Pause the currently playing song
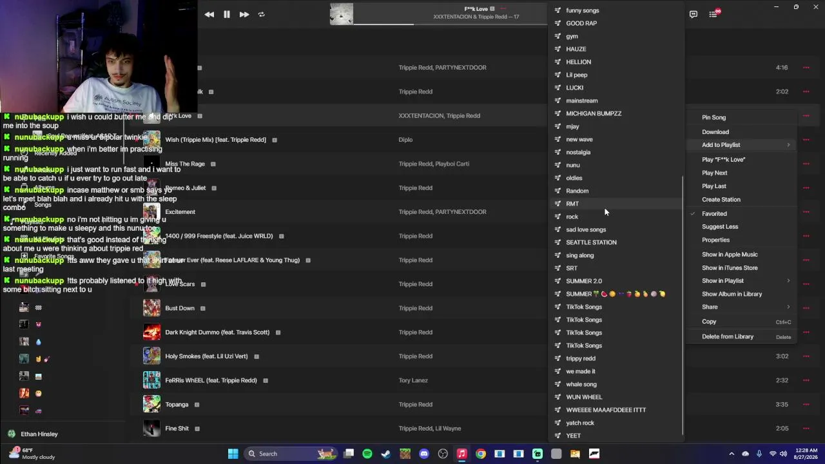 [x=227, y=14]
